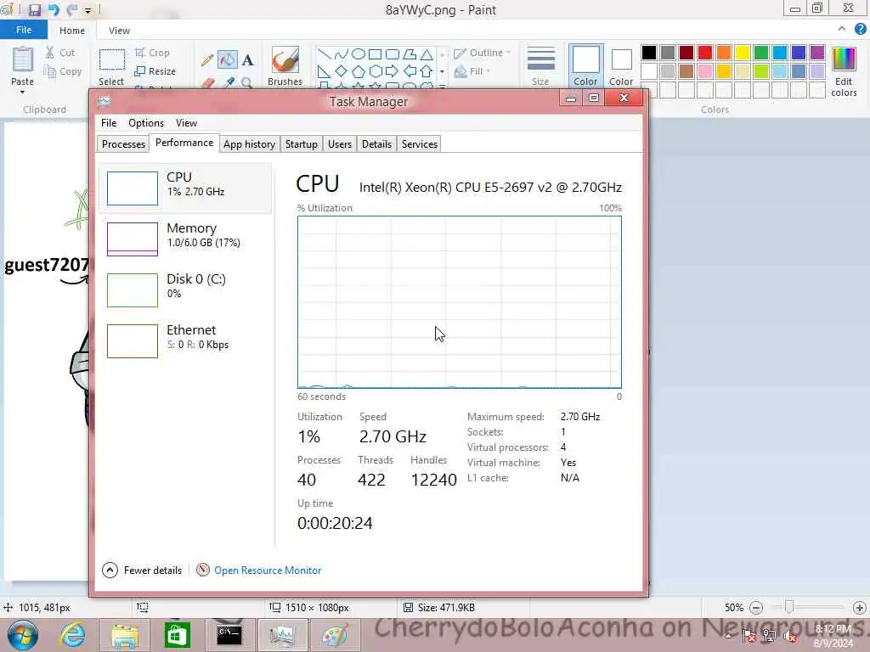Open Task Manager Options menu
Viewport: 870px width, 652px height.
[x=146, y=122]
